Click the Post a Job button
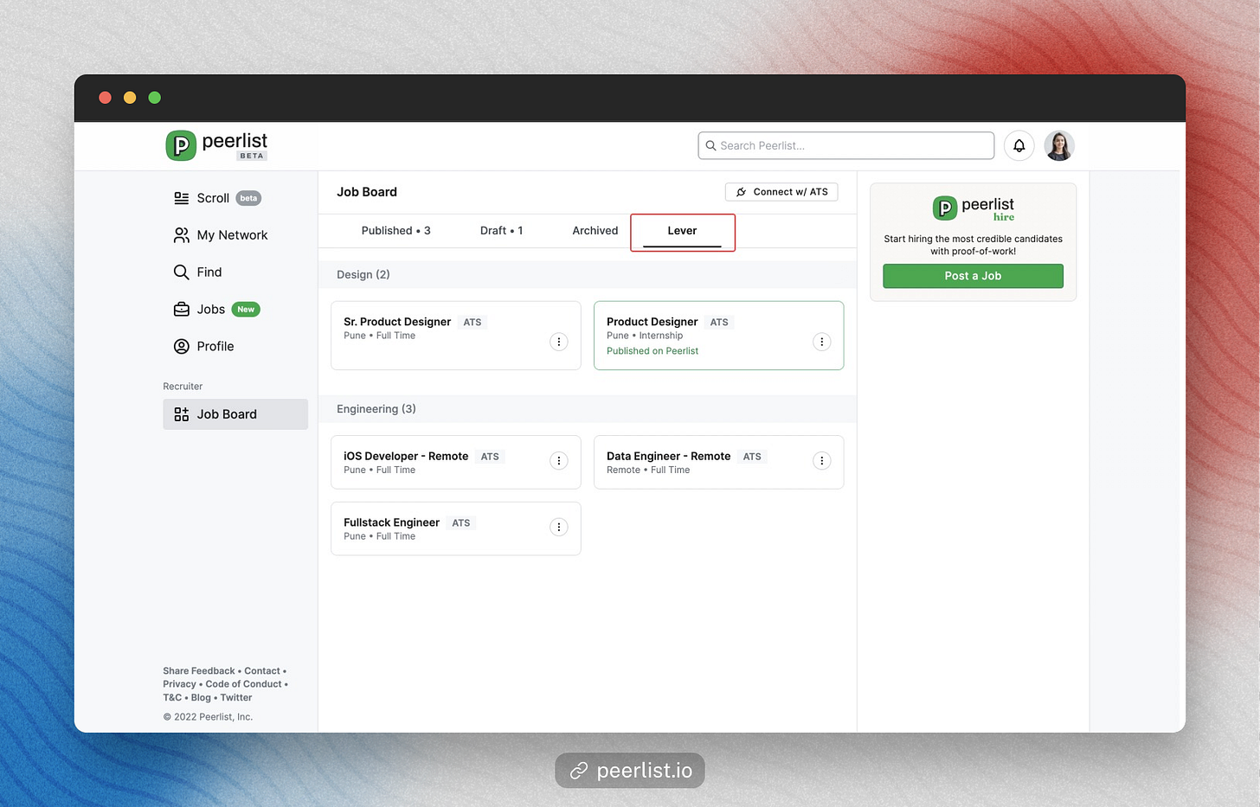 973,276
